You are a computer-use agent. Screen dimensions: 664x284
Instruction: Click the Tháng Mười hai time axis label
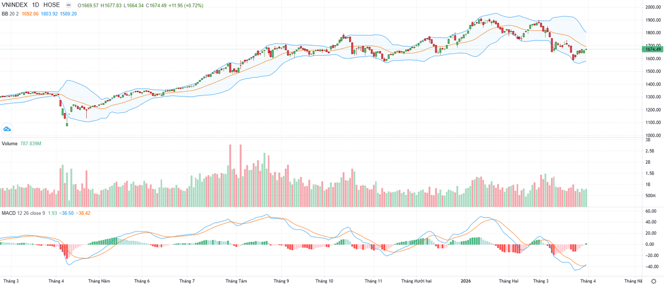[416, 281]
